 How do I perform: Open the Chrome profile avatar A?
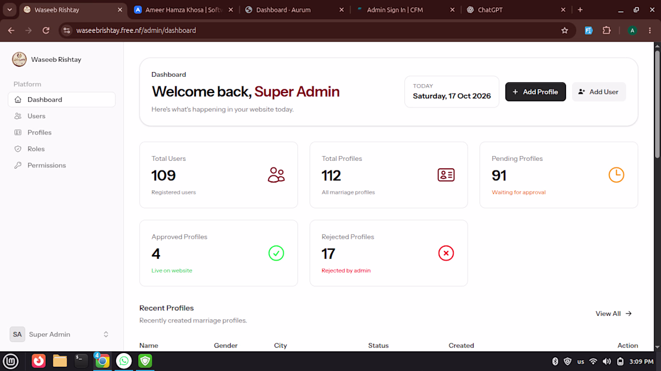[x=632, y=31]
